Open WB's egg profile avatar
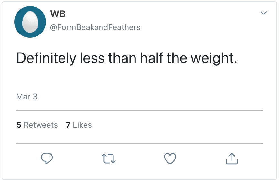Screen dimensions: 280x183 30,22
